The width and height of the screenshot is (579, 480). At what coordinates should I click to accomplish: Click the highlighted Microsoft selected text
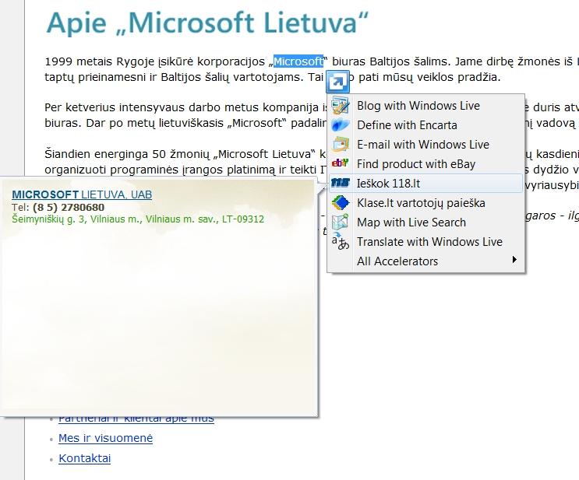[298, 61]
